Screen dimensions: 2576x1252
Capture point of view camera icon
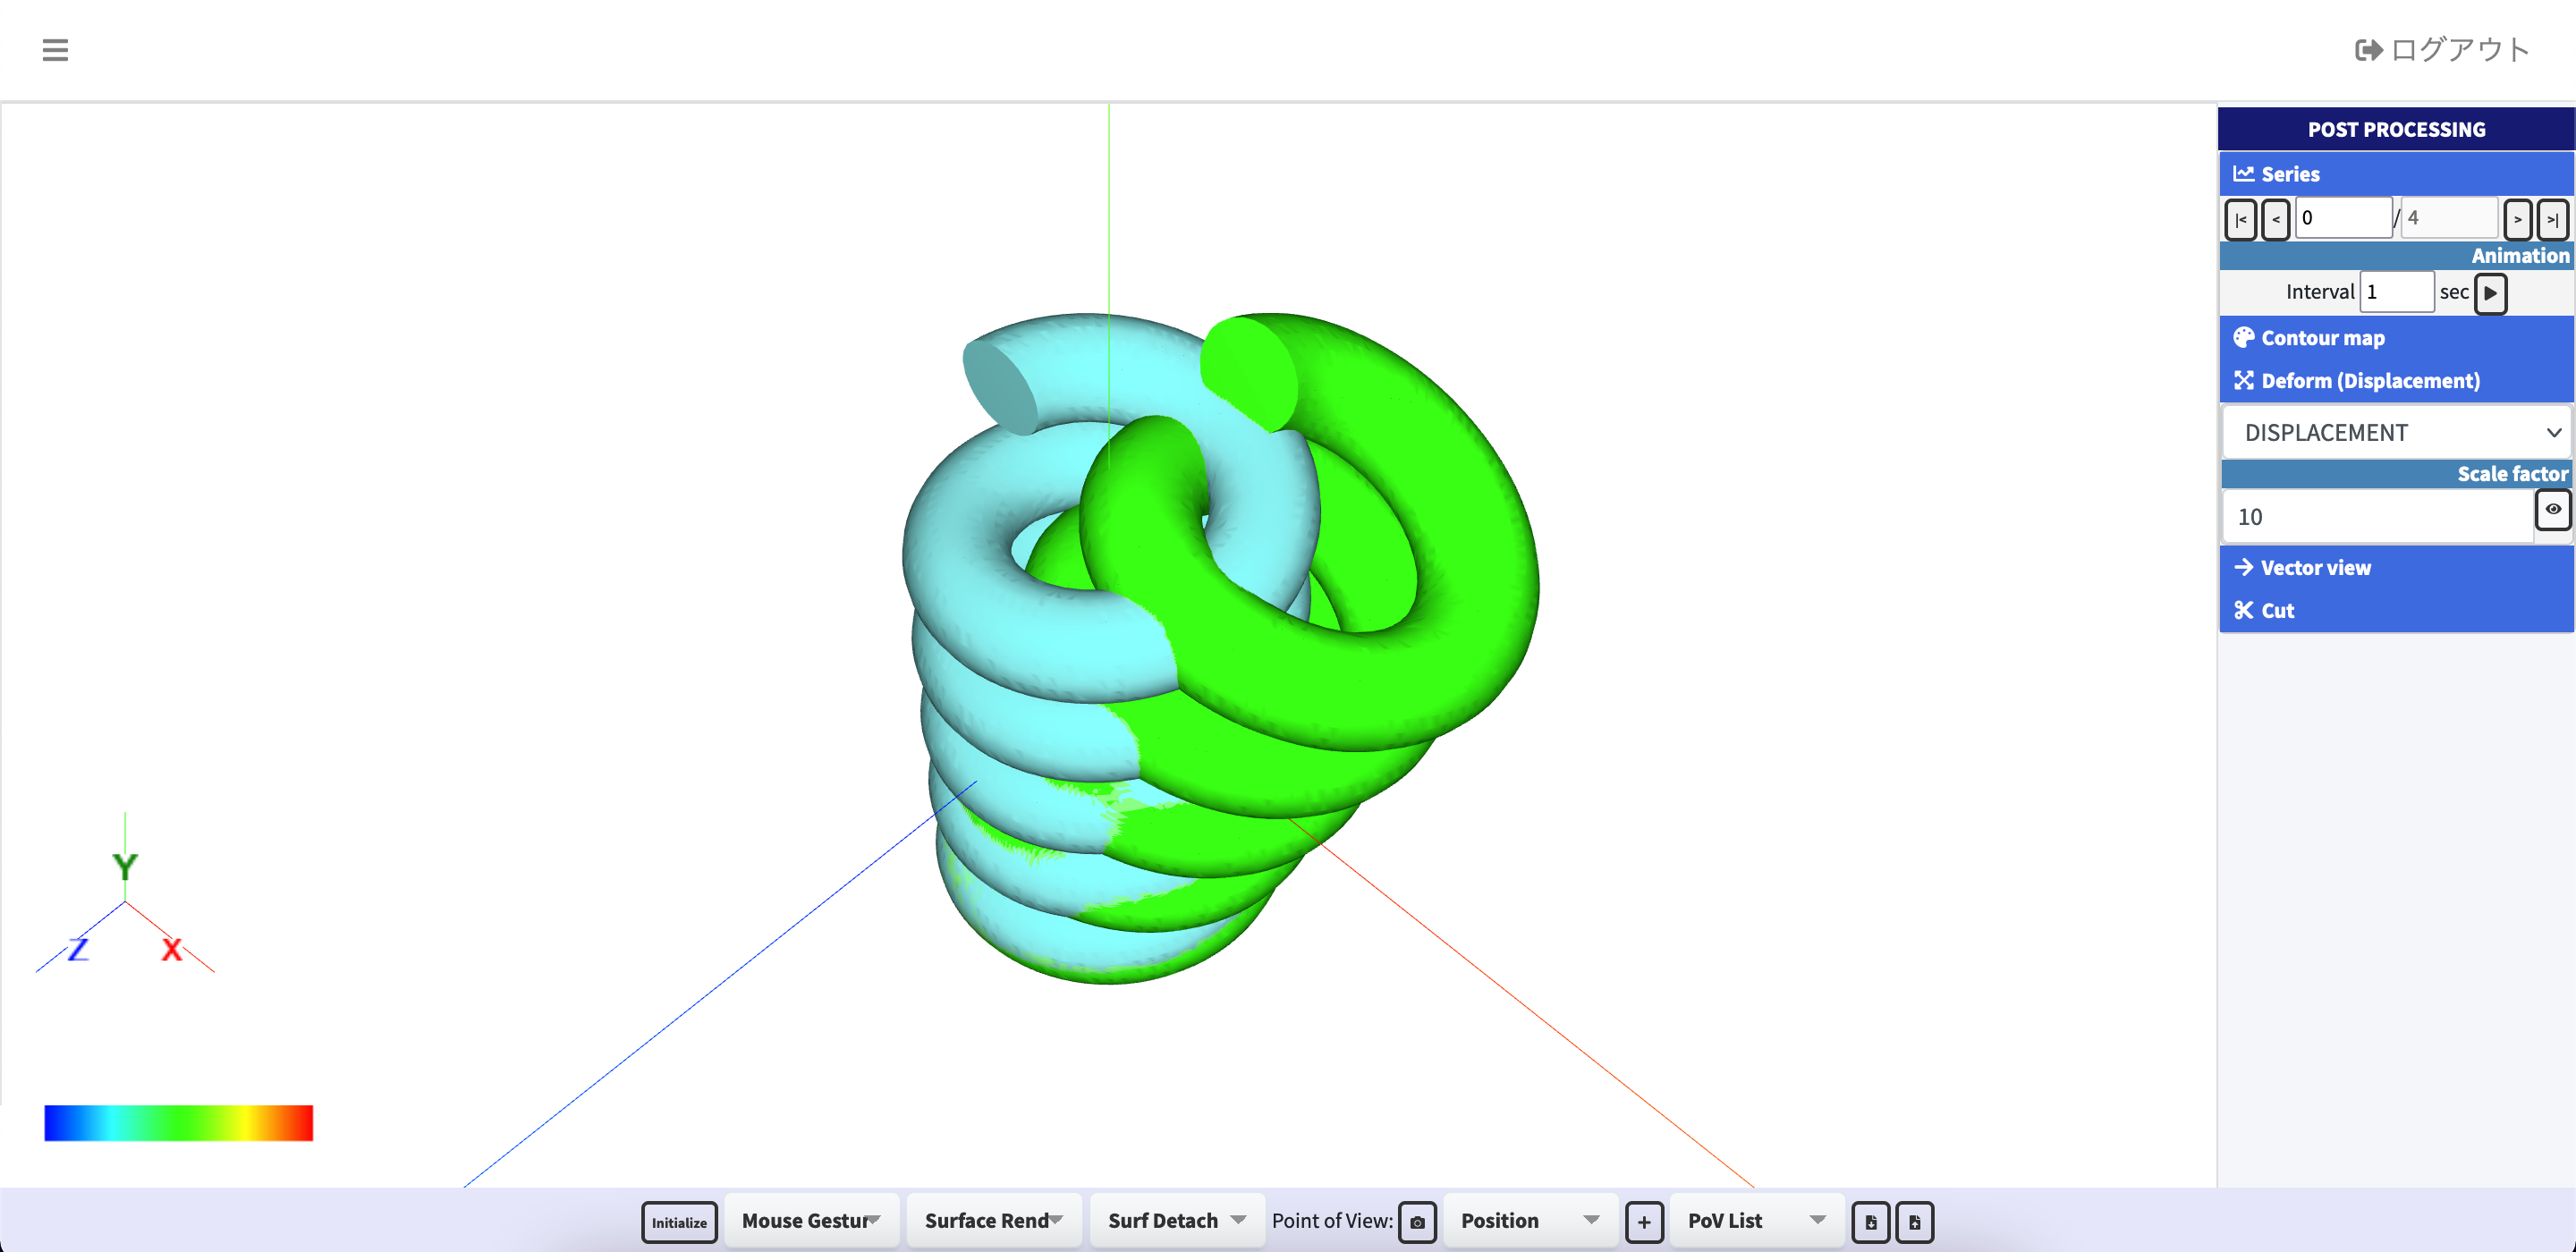coord(1417,1222)
